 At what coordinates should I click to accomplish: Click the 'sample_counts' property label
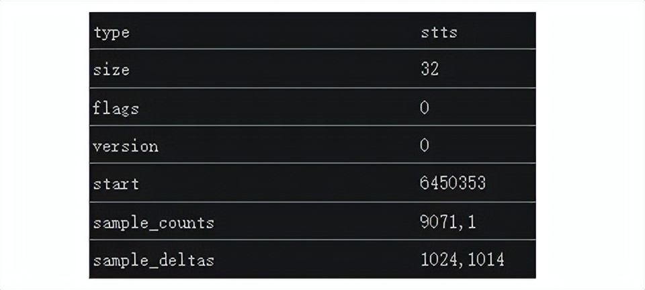[x=153, y=222]
